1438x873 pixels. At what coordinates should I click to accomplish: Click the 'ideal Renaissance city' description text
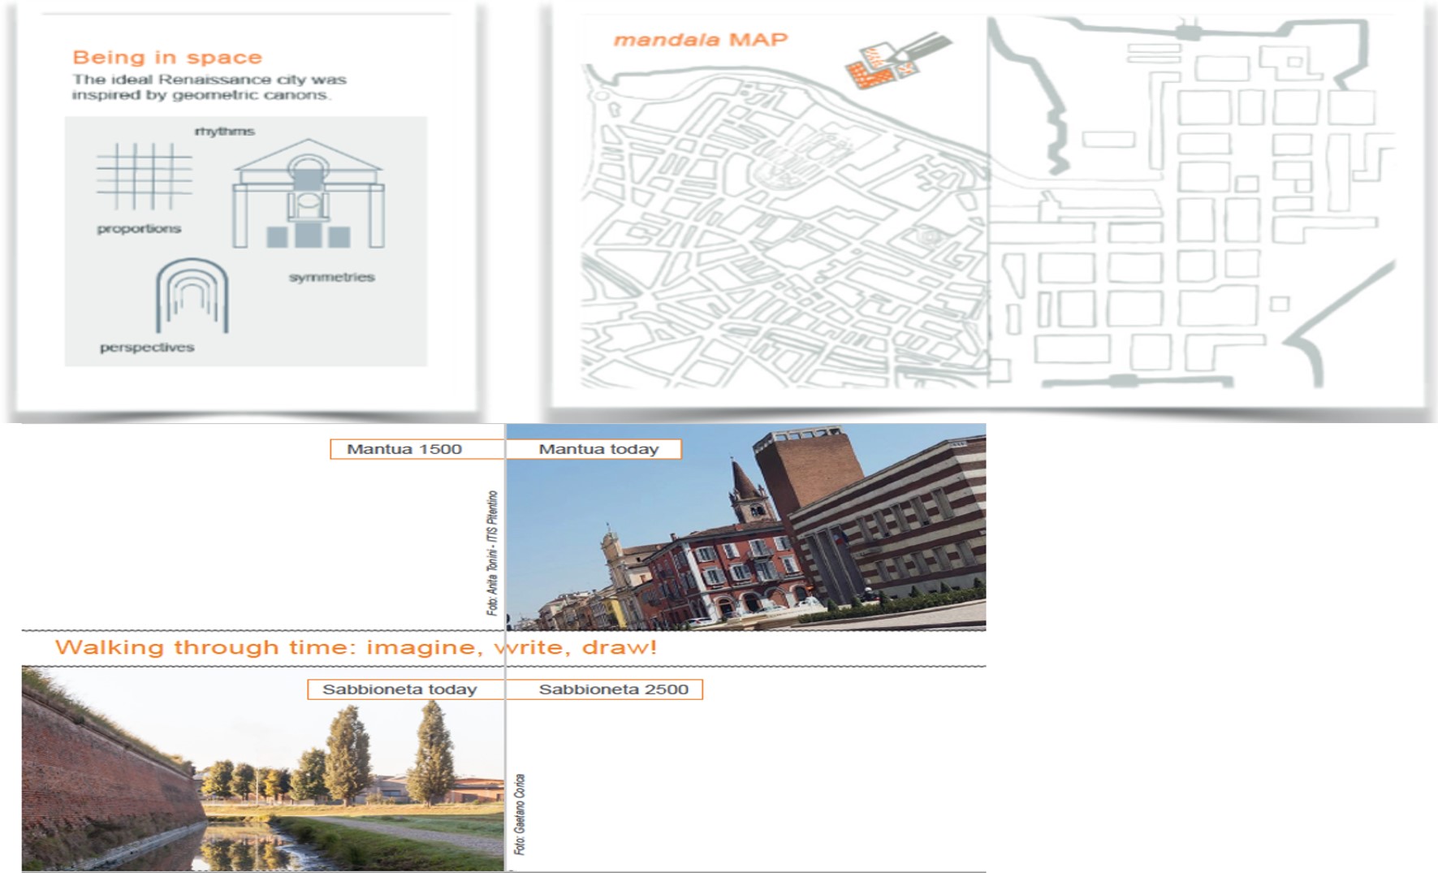[209, 88]
